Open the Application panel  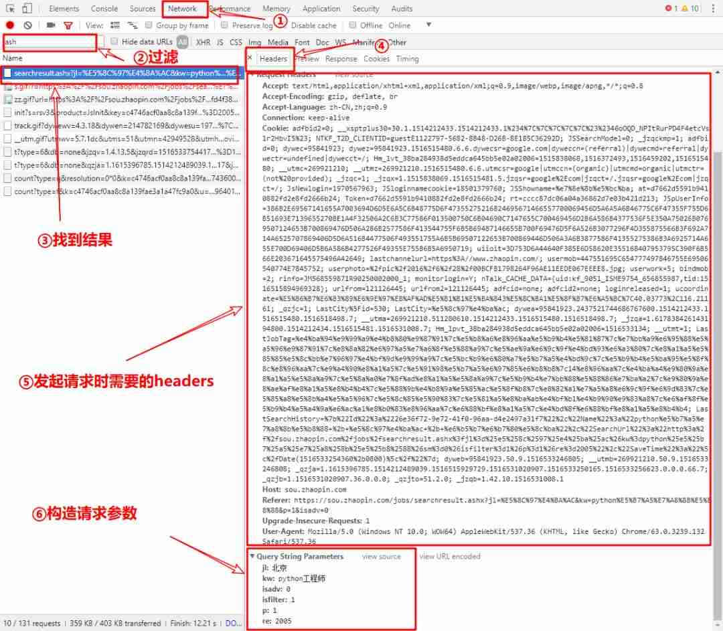(321, 9)
